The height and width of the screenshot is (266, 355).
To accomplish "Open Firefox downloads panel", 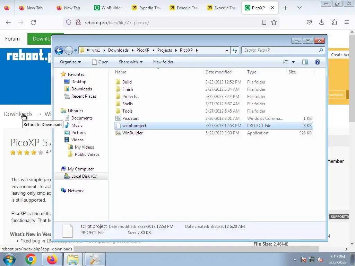I will [x=321, y=22].
